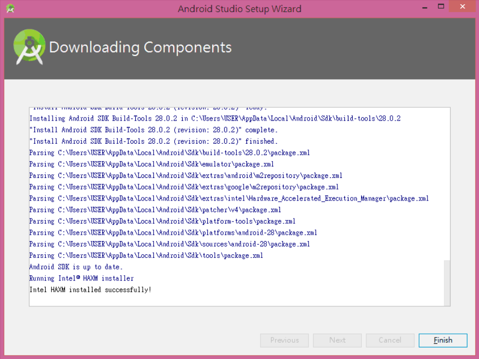This screenshot has width=479, height=359.
Task: Click the Parsing platform-tools package.xml line
Action: tap(162, 221)
